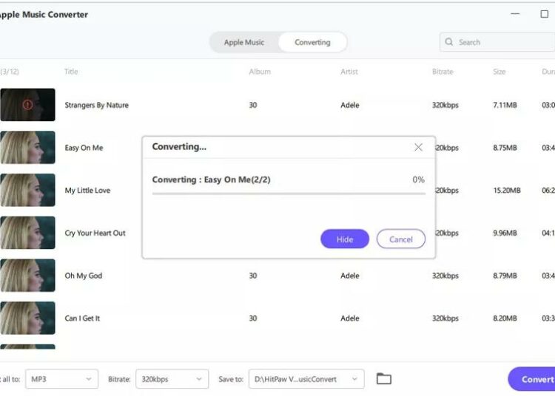The image size is (555, 396).
Task: Open the MP3 format dropdown
Action: (x=61, y=379)
